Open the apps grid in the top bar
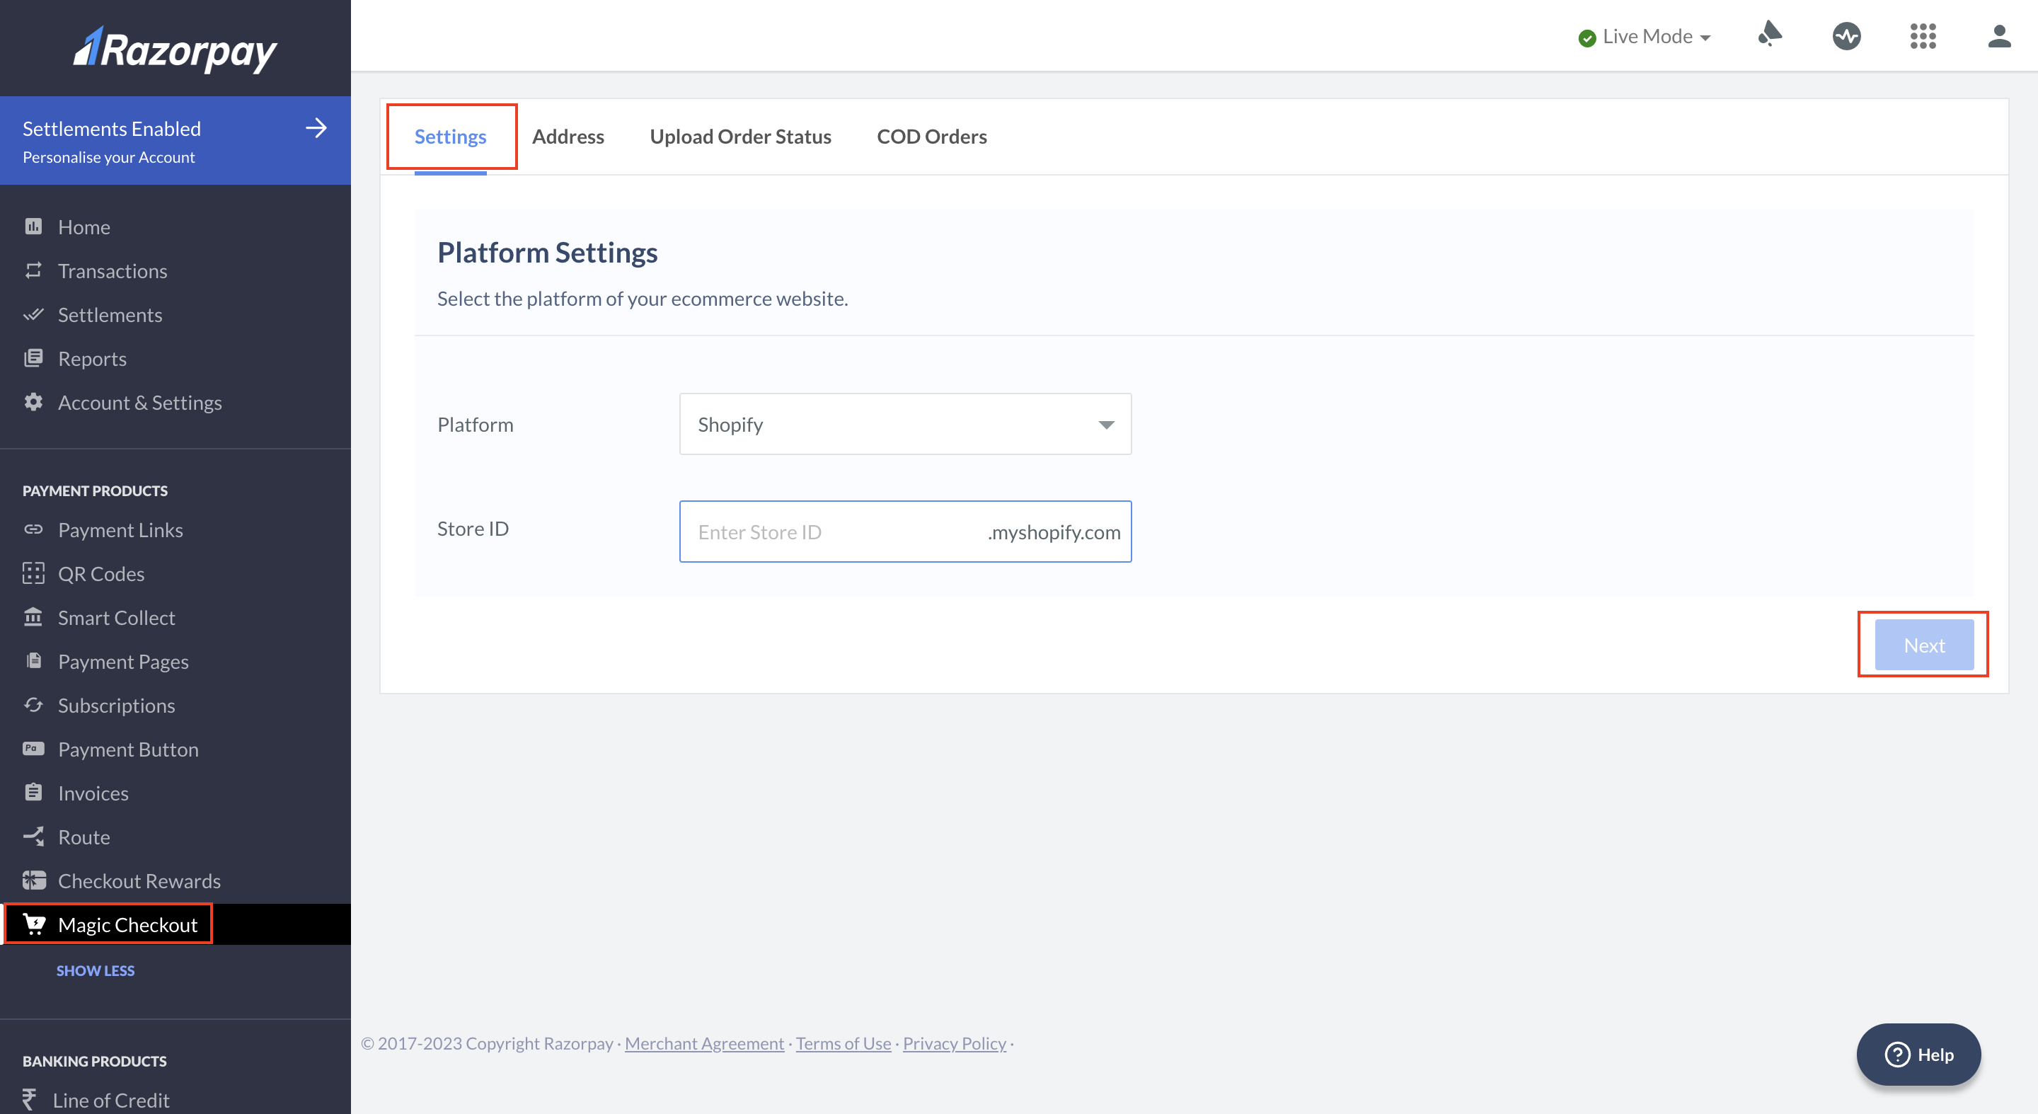This screenshot has width=2038, height=1114. pyautogui.click(x=1923, y=35)
